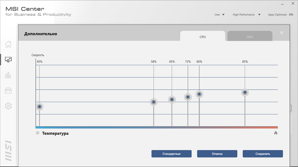The image size is (298, 167).
Task: Close the Дополнительно dialog with X
Action: click(x=282, y=33)
